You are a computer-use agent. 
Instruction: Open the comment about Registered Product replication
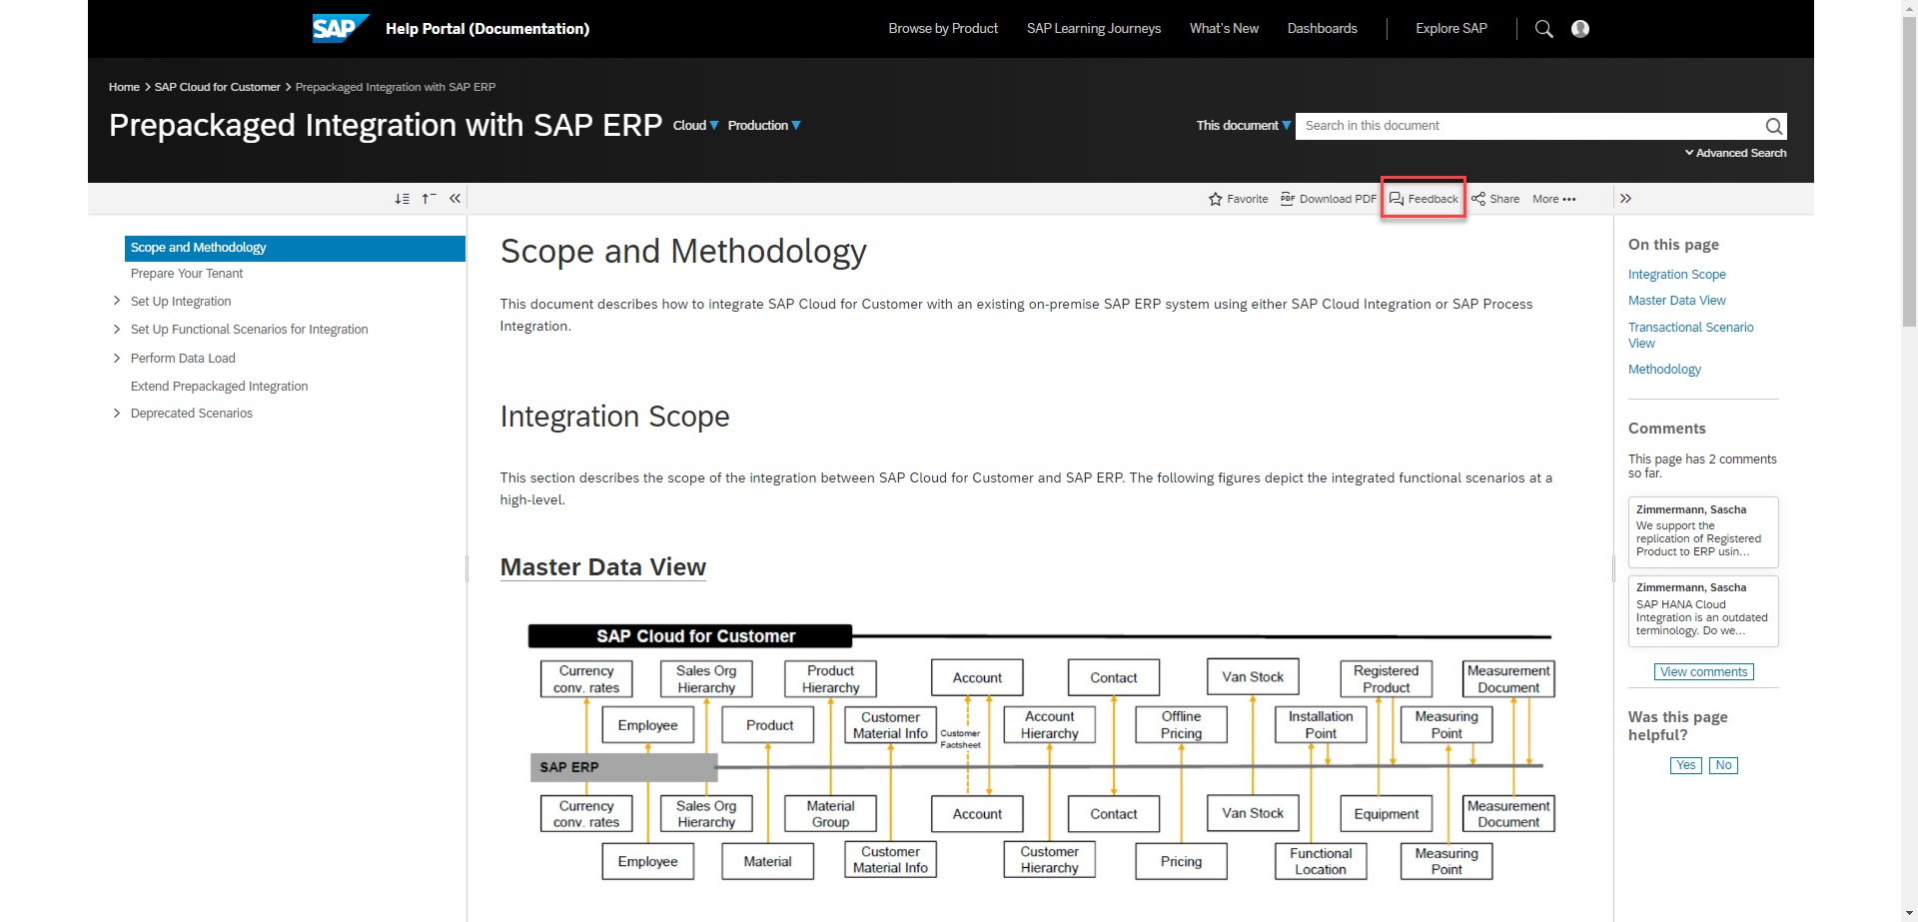pyautogui.click(x=1703, y=532)
